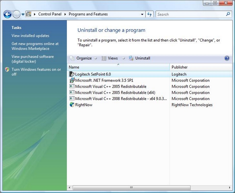This screenshot has width=235, height=193.
Task: Click the Views button
Action: [x=113, y=58]
